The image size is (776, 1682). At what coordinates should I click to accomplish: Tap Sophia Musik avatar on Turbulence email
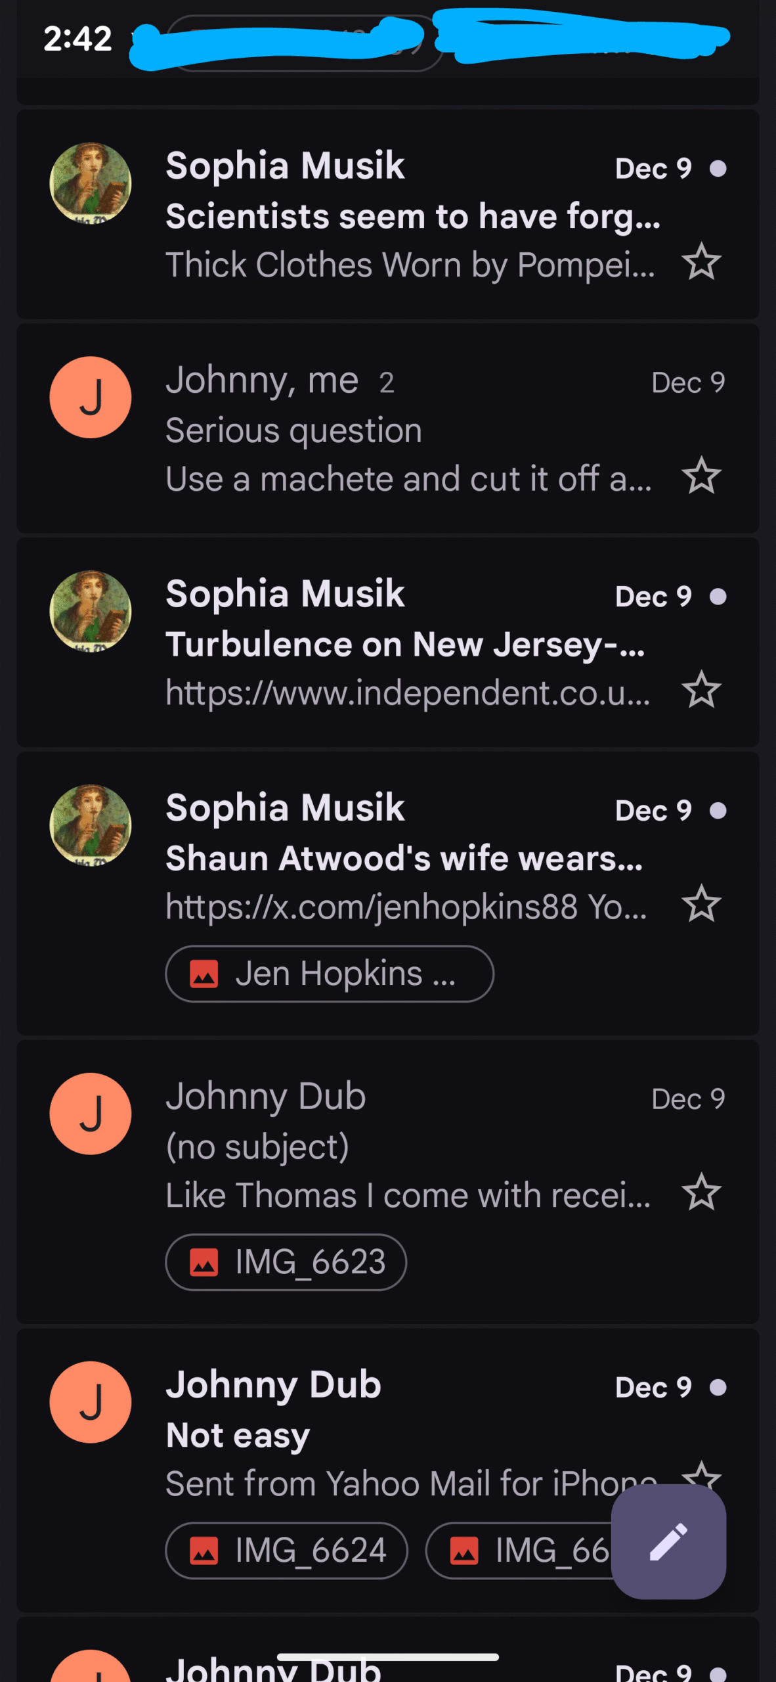(x=91, y=612)
